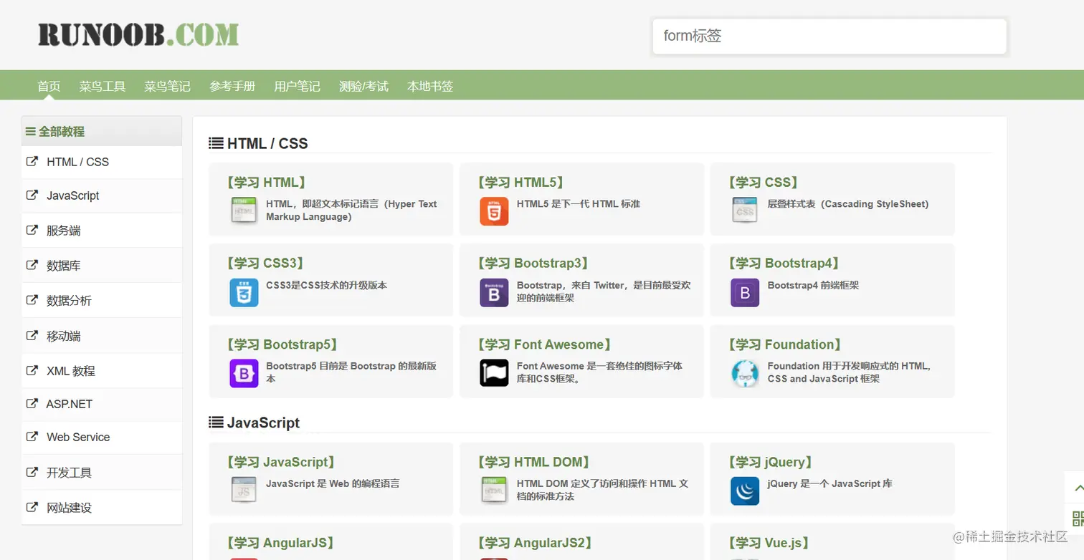Viewport: 1084px width, 560px height.
Task: Click the text 'CSS3是CSS技术的升级版本'
Action: (326, 285)
